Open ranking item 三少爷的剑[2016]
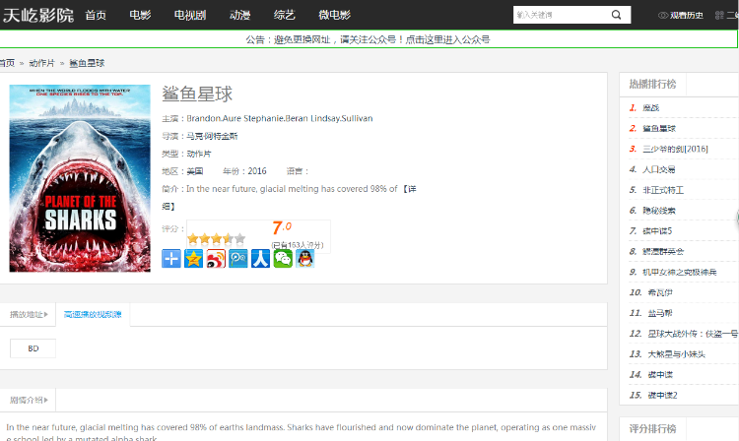The image size is (739, 441). pyautogui.click(x=675, y=149)
